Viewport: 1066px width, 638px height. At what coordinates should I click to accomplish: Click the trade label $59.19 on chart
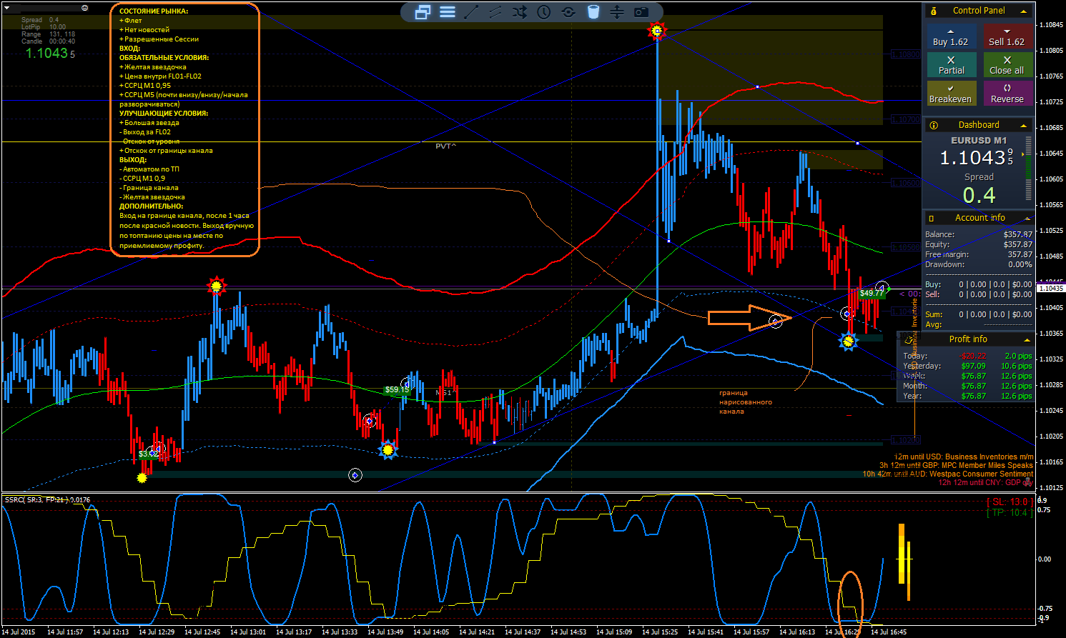(397, 390)
